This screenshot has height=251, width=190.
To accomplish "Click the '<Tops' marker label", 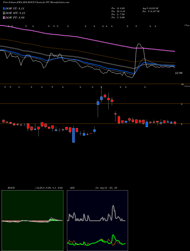I will coord(187,25).
